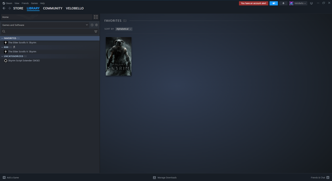Click Friends & Chat label

(318, 178)
